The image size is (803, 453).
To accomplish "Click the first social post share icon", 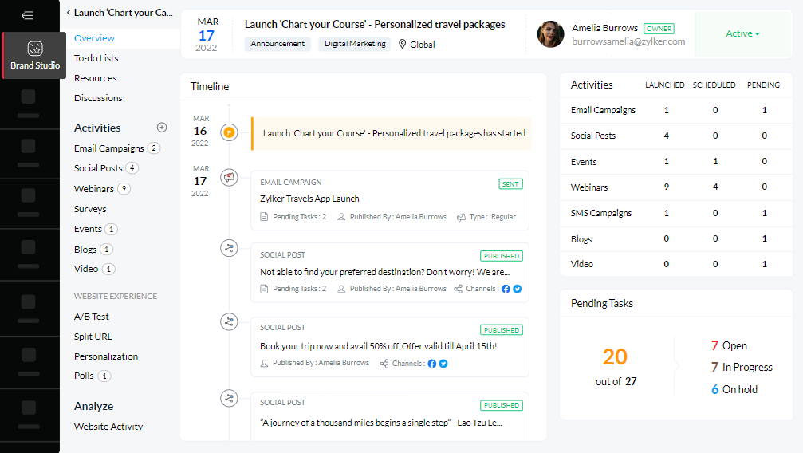I will (x=230, y=249).
